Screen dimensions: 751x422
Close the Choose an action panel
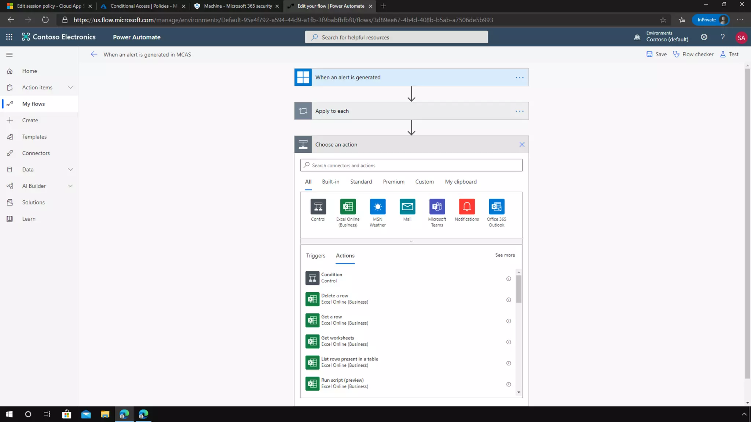click(x=522, y=144)
